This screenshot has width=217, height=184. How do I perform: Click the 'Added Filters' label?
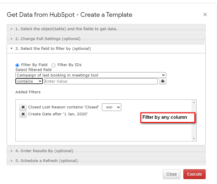28,92
